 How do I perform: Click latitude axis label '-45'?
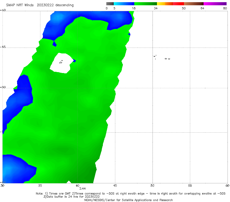[x=3, y=47]
